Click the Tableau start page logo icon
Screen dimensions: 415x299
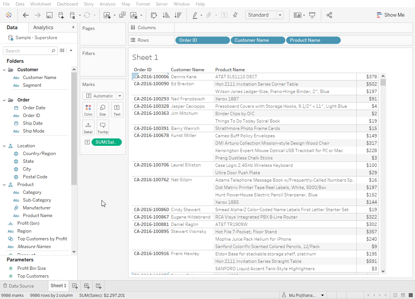coord(9,15)
